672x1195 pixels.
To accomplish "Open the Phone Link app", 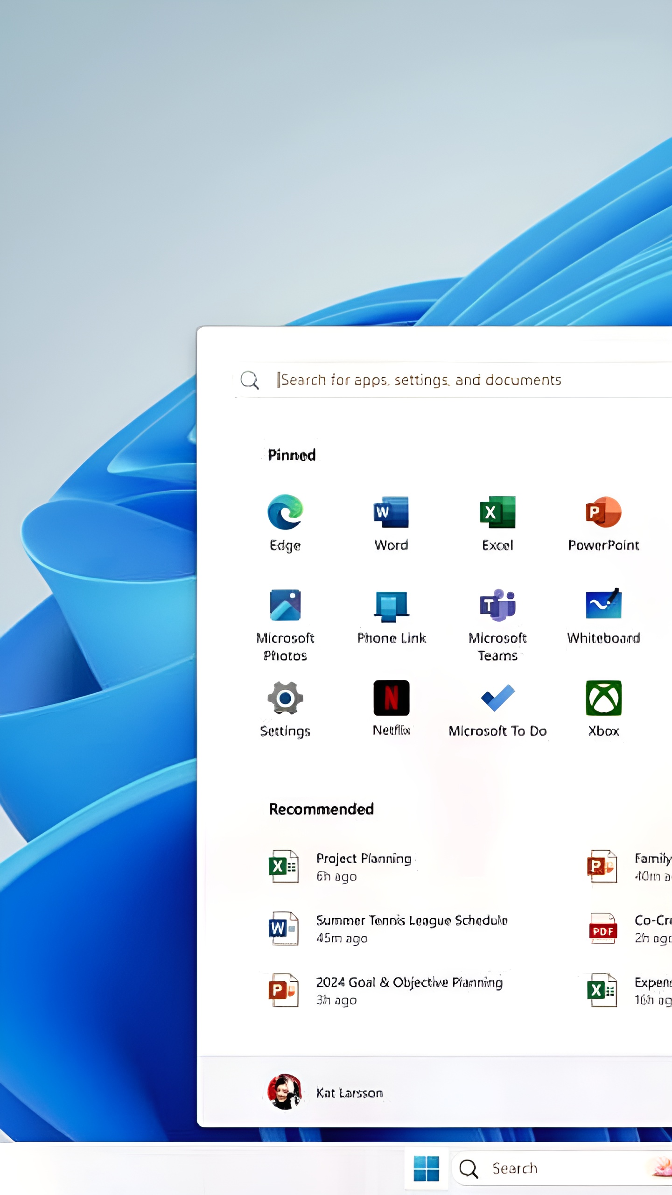I will pyautogui.click(x=391, y=617).
